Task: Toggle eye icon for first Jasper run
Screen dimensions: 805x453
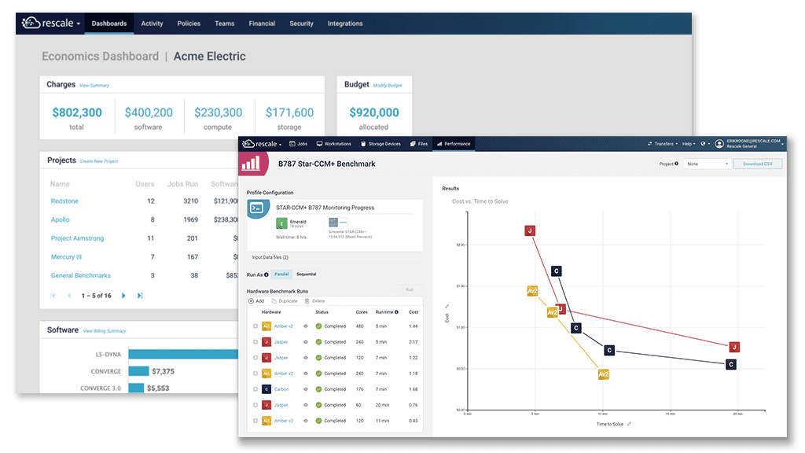Action: click(306, 342)
